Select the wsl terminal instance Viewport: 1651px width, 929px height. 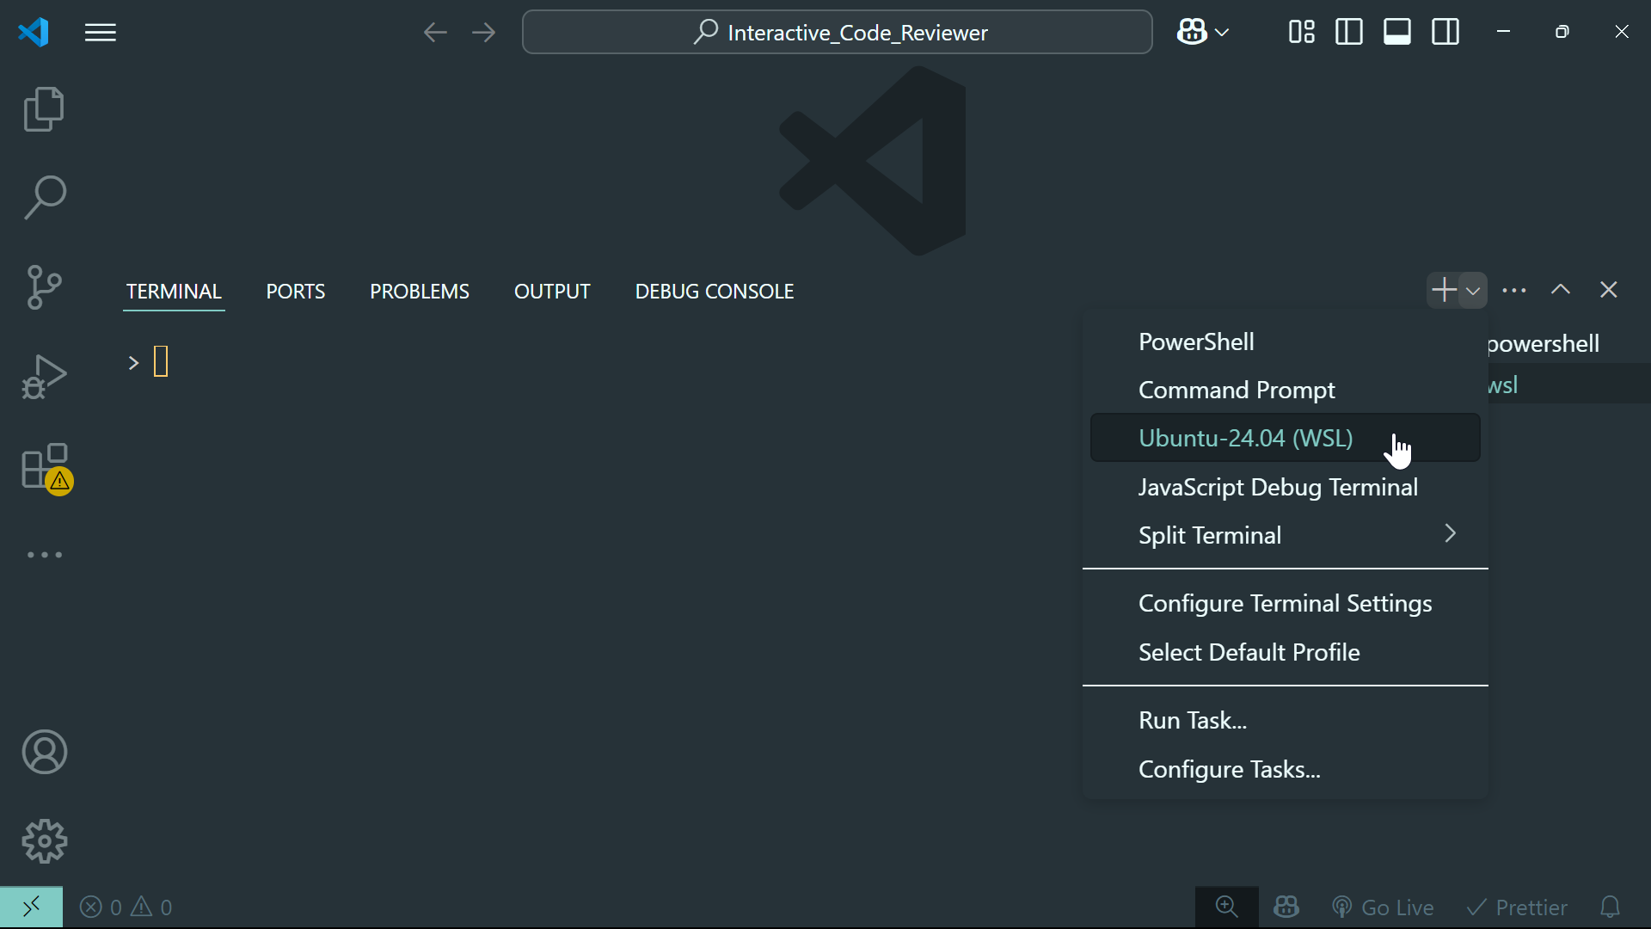tap(1569, 385)
